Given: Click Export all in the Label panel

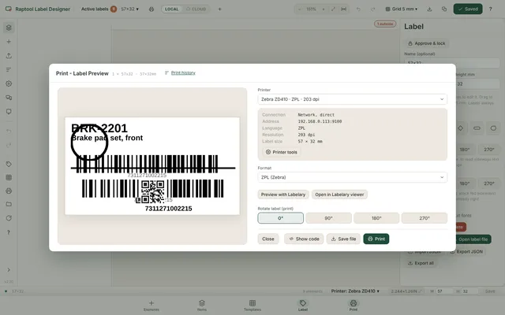Looking at the screenshot, I should click(x=421, y=263).
